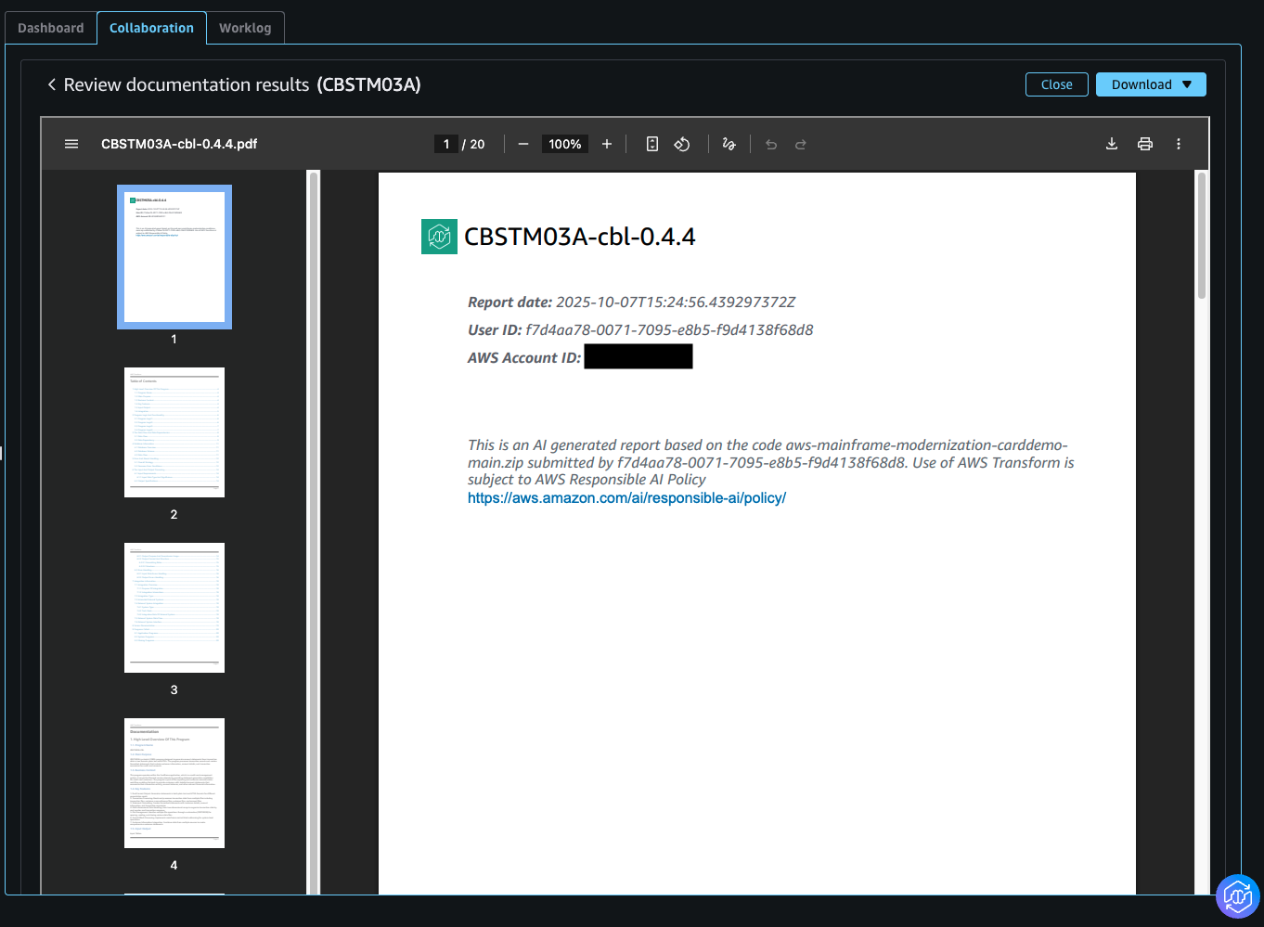The height and width of the screenshot is (927, 1264).
Task: Undo the last annotation
Action: [771, 144]
